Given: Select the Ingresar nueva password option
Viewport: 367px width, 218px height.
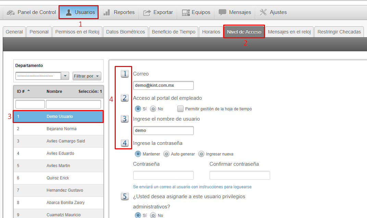Looking at the screenshot, I should [201, 154].
